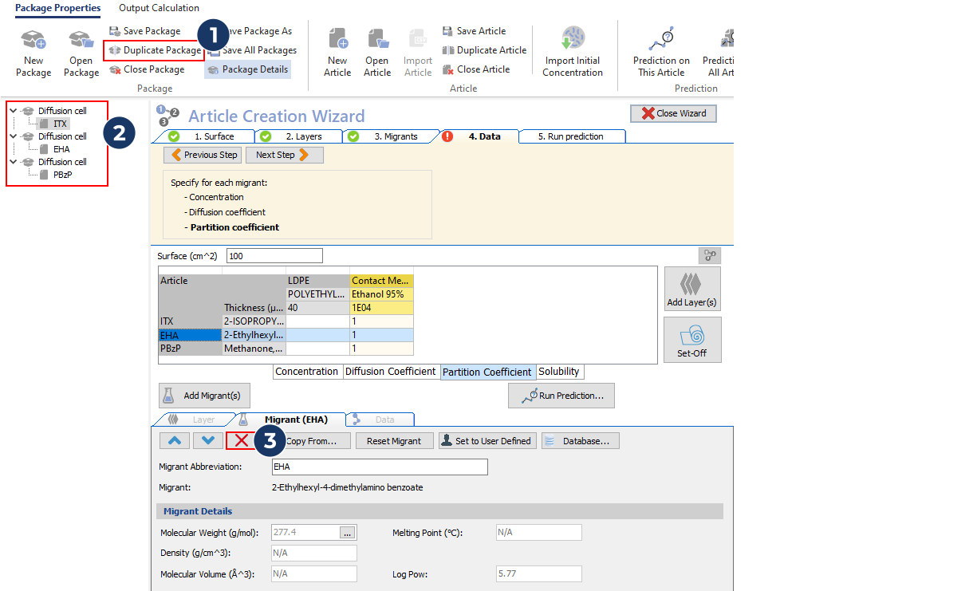977x591 pixels.
Task: Move migrant up with up arrow
Action: click(175, 440)
